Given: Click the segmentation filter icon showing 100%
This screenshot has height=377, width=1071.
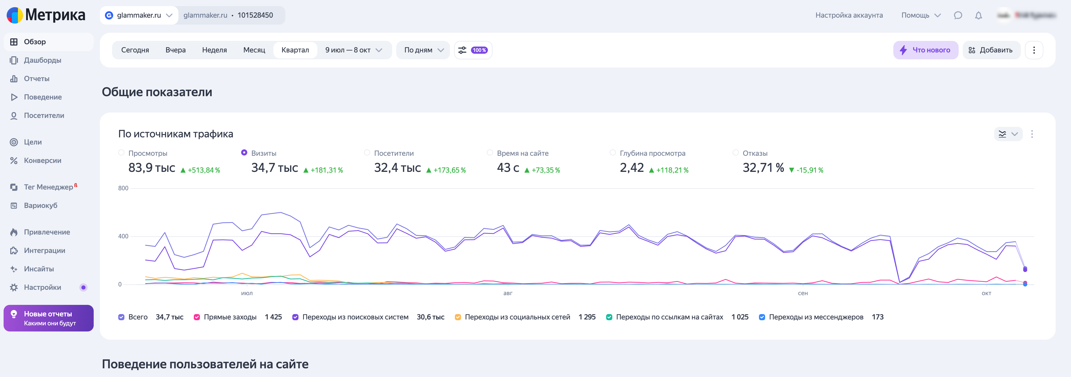Looking at the screenshot, I should point(473,50).
